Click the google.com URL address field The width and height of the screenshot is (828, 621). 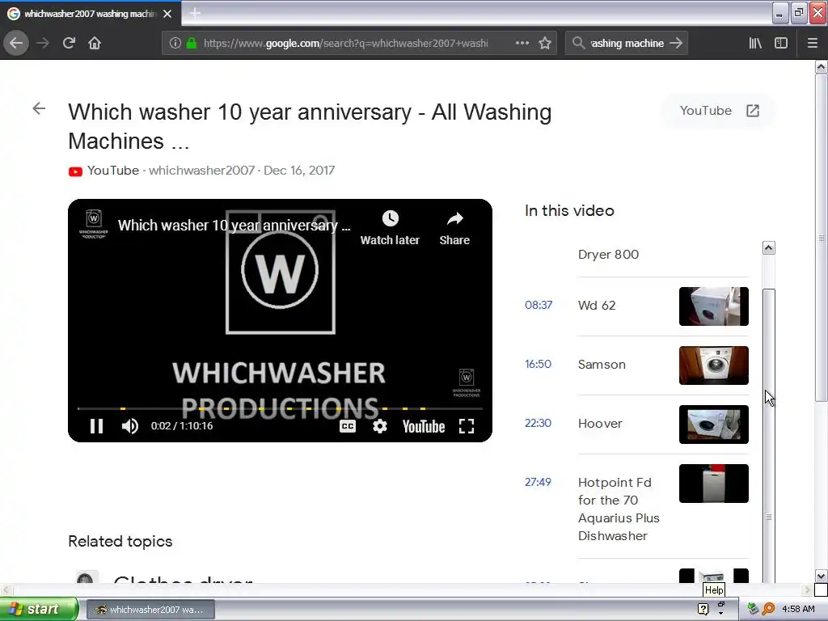pos(346,44)
